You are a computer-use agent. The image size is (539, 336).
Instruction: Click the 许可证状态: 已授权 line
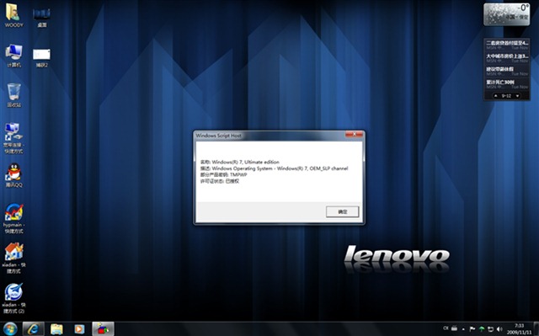(220, 181)
